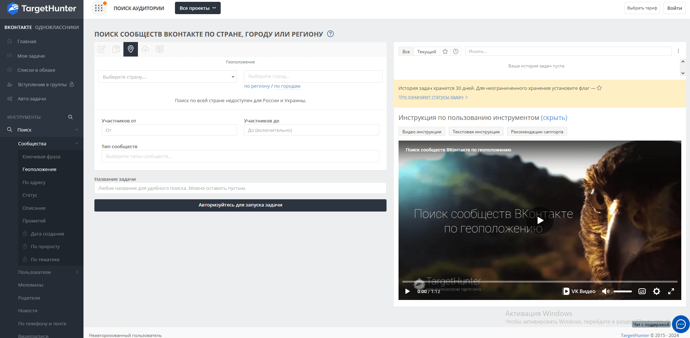Click the edit (pencil) icon in the toolbar
This screenshot has width=690, height=338.
(x=101, y=49)
